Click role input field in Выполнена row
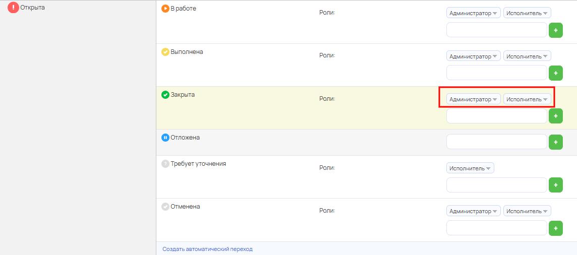The height and width of the screenshot is (255, 577). point(496,73)
